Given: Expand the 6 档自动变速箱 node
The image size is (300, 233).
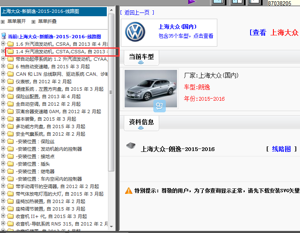Looking at the screenshot, I should click(3, 66).
